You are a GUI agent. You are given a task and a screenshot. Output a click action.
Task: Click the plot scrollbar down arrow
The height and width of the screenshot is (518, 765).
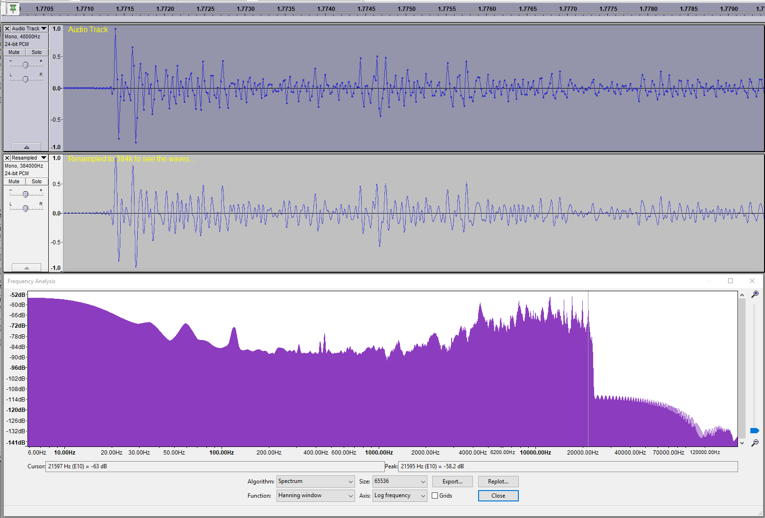(x=742, y=443)
